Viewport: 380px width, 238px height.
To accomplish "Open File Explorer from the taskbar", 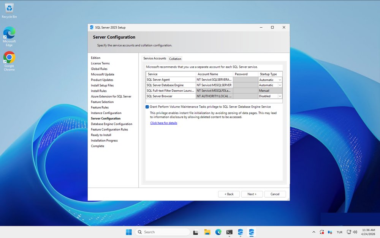I will coord(207,232).
